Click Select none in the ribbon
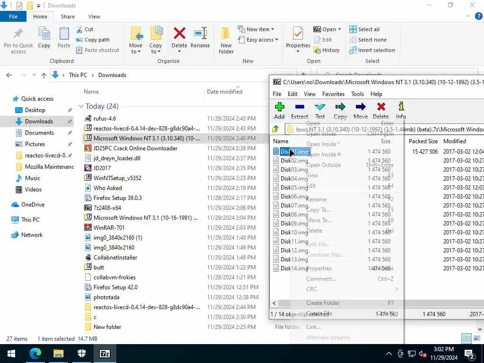This screenshot has height=363, width=484. pos(368,40)
